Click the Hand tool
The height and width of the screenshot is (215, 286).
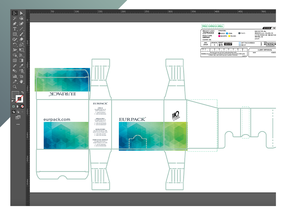tap(22, 81)
